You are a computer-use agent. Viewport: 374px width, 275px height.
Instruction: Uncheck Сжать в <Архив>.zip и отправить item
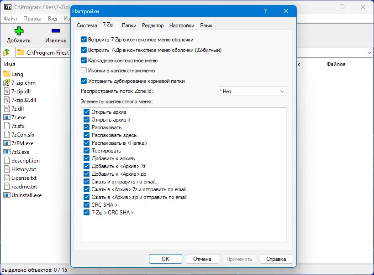(87, 197)
